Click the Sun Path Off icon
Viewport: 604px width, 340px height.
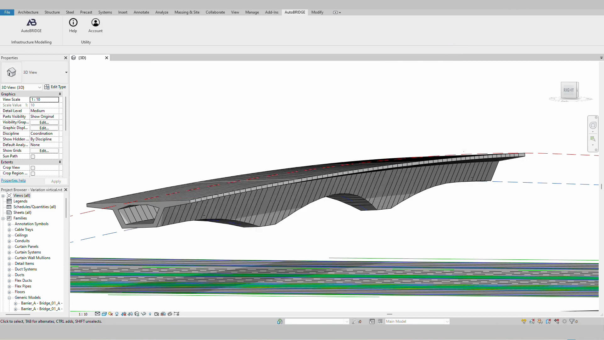coord(110,314)
